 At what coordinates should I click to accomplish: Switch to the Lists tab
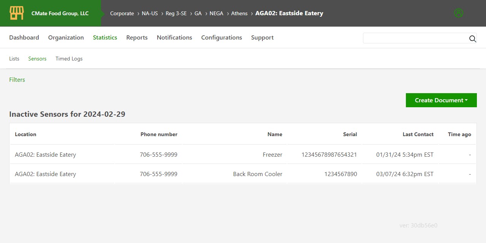(x=14, y=59)
